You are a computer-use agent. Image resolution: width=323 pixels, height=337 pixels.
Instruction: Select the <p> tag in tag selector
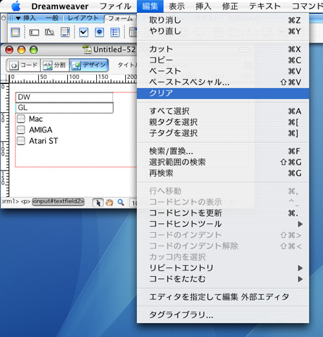(26, 201)
